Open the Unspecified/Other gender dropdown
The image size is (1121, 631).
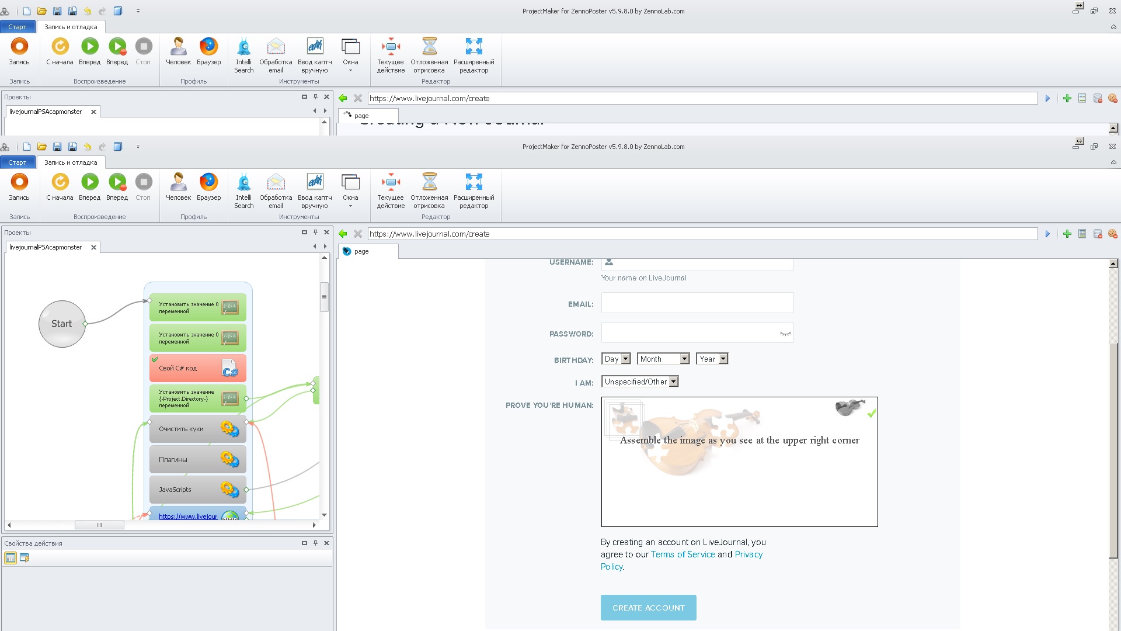click(x=640, y=382)
